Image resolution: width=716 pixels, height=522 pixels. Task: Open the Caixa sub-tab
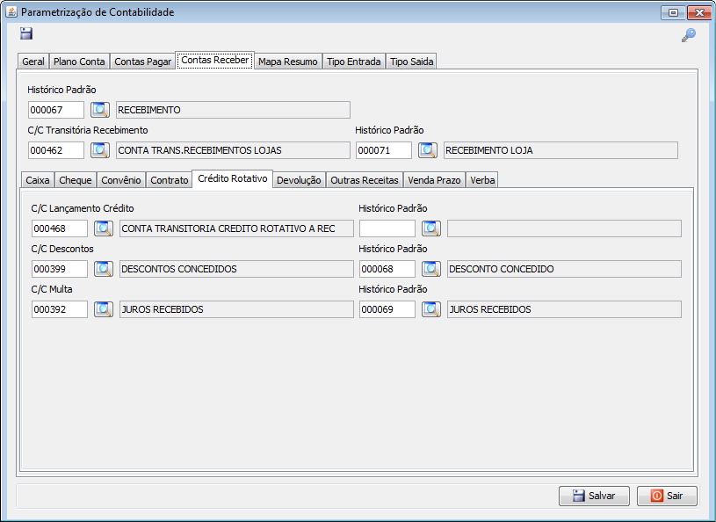pyautogui.click(x=38, y=180)
